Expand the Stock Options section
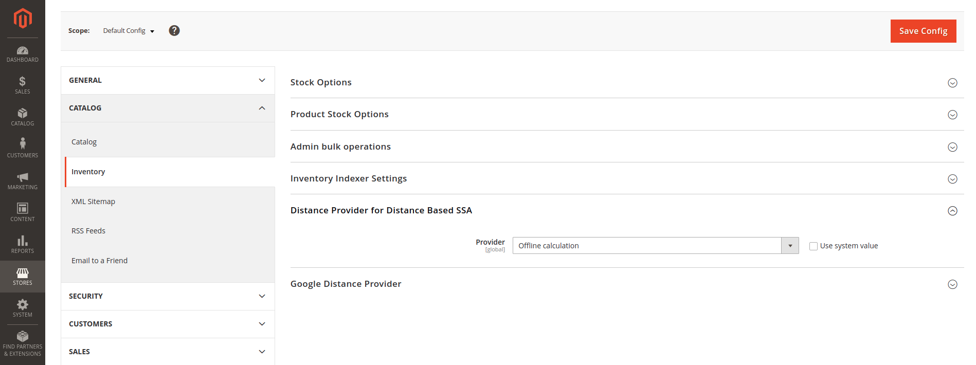The image size is (976, 365). point(627,82)
